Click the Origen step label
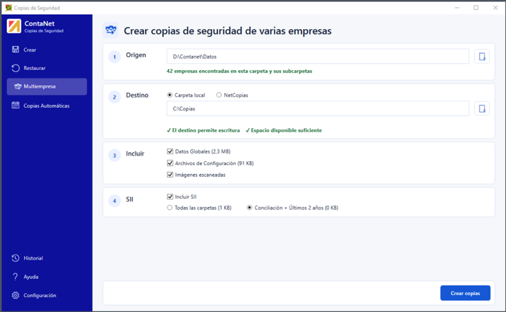This screenshot has width=506, height=312. click(136, 55)
